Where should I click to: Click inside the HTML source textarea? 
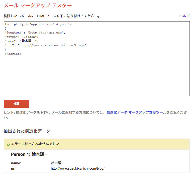tap(97, 58)
